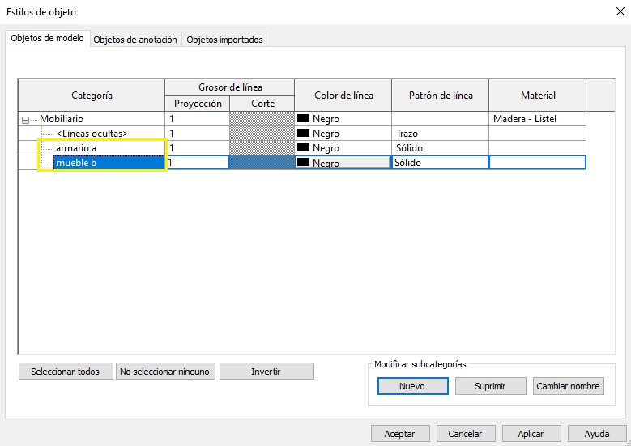Close the Estilos de objeto dialog
The image size is (631, 446).
[620, 11]
